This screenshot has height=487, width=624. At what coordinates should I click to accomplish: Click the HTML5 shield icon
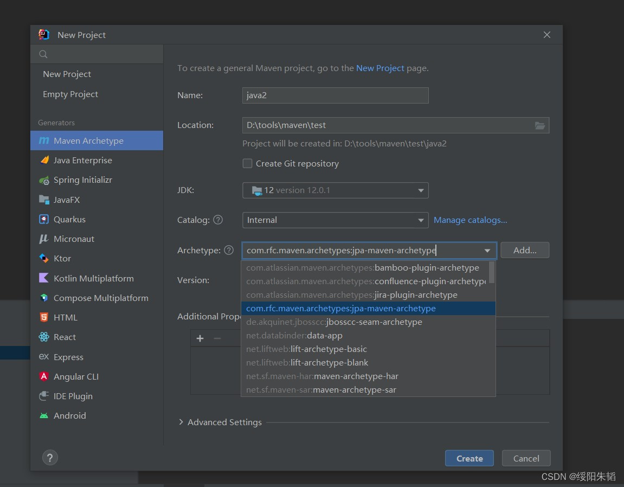click(x=44, y=317)
